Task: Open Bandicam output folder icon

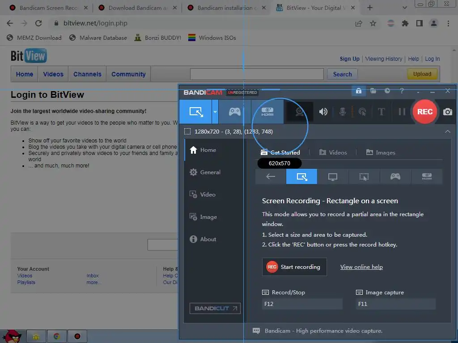Action: [x=373, y=91]
